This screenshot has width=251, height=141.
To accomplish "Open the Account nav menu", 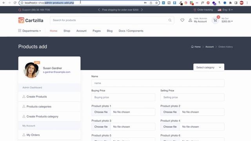I will 81,31.
